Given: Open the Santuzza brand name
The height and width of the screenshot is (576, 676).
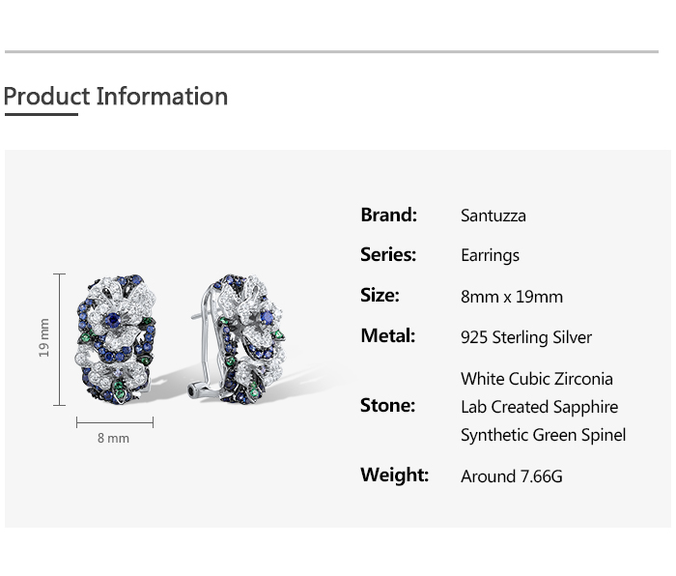Looking at the screenshot, I should [x=493, y=216].
